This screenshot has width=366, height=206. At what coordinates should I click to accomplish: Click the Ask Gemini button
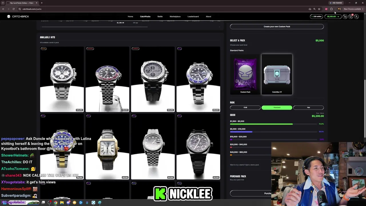coord(336,3)
